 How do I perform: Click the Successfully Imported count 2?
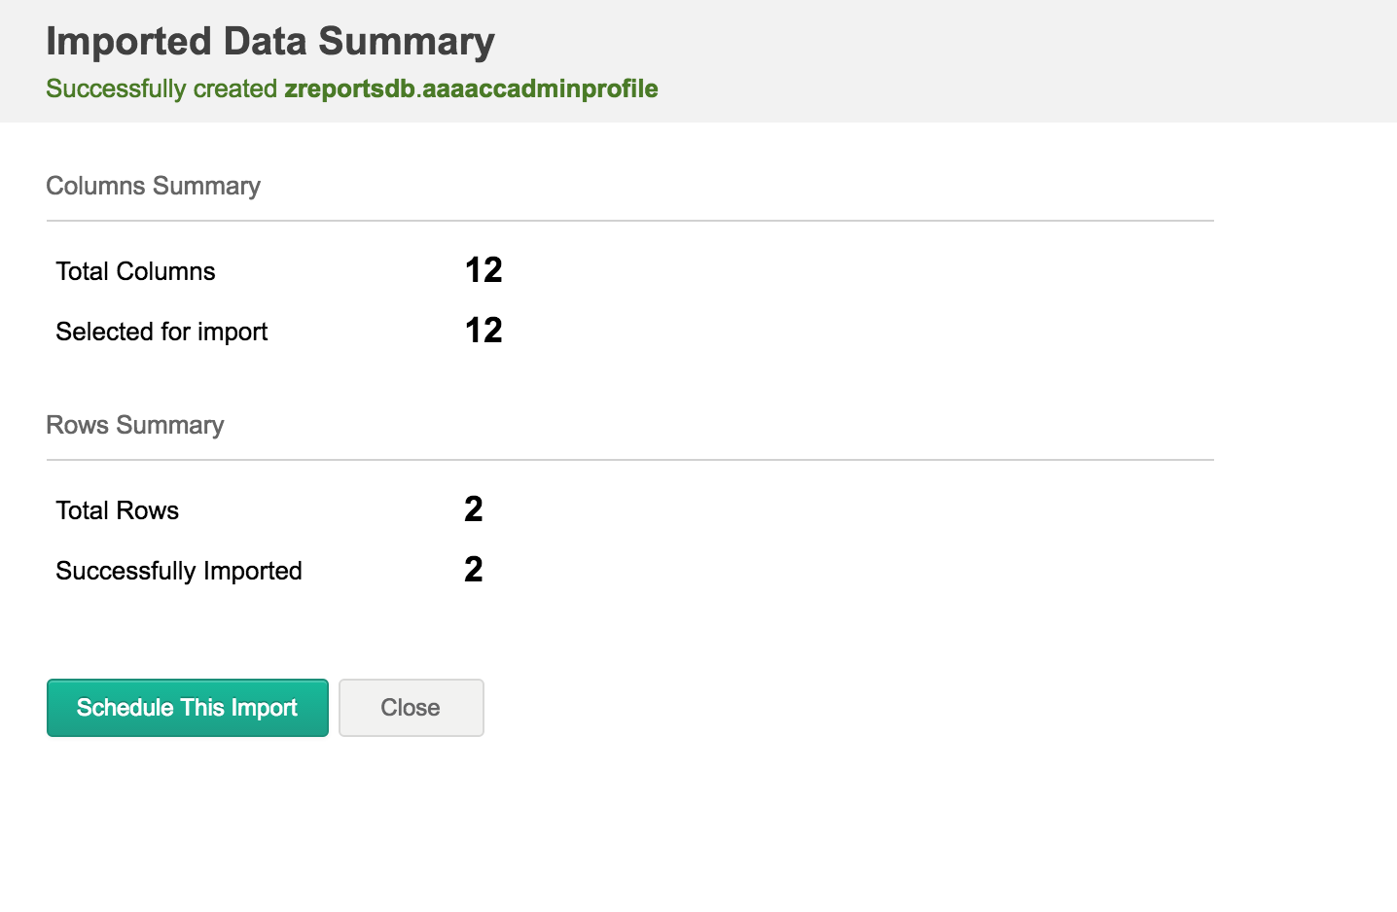pos(474,570)
